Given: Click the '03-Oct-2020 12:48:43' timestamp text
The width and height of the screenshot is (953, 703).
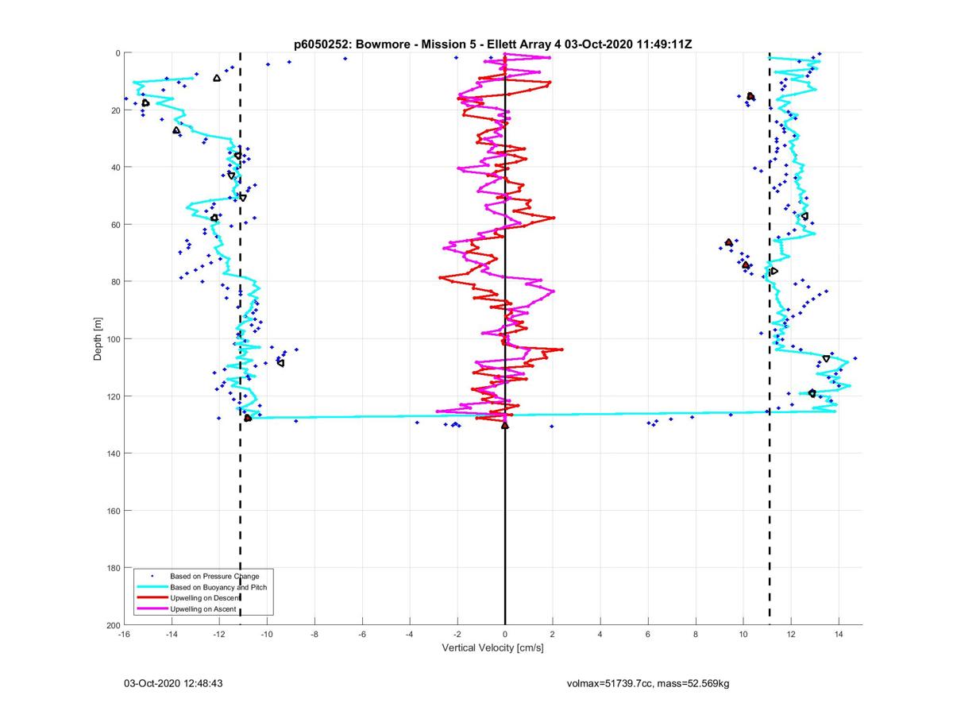Looking at the screenshot, I should click(x=173, y=683).
